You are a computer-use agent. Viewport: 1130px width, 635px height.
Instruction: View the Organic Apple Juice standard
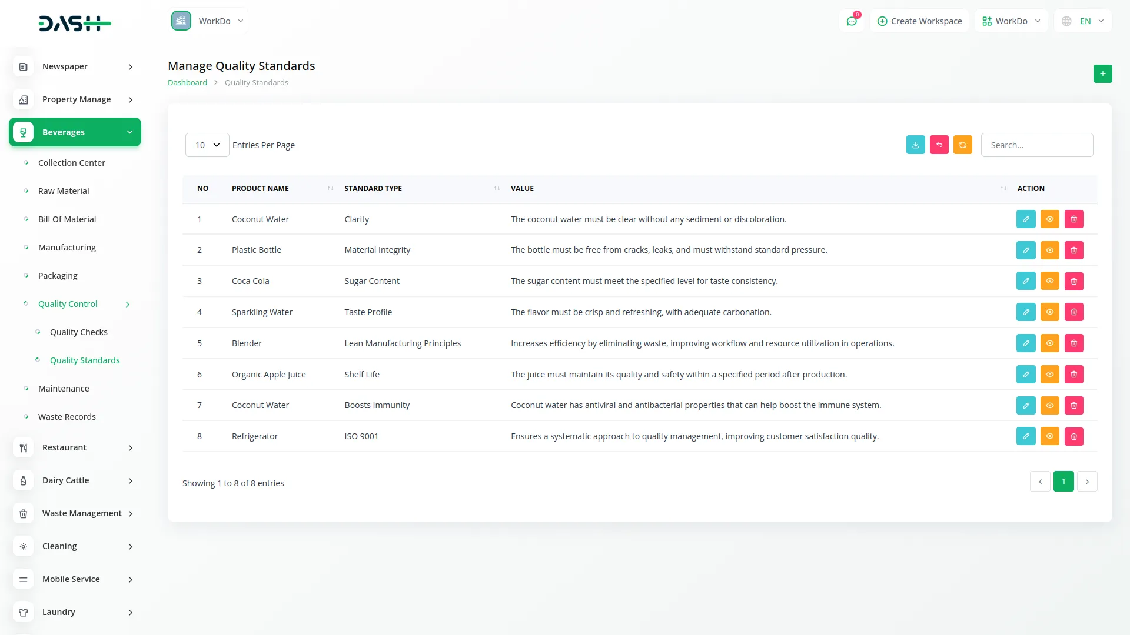1049,375
